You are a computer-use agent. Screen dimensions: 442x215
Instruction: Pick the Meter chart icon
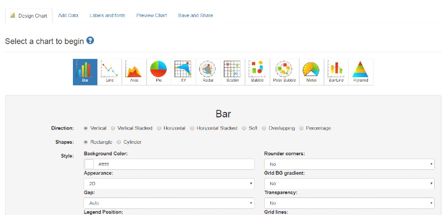click(x=312, y=72)
